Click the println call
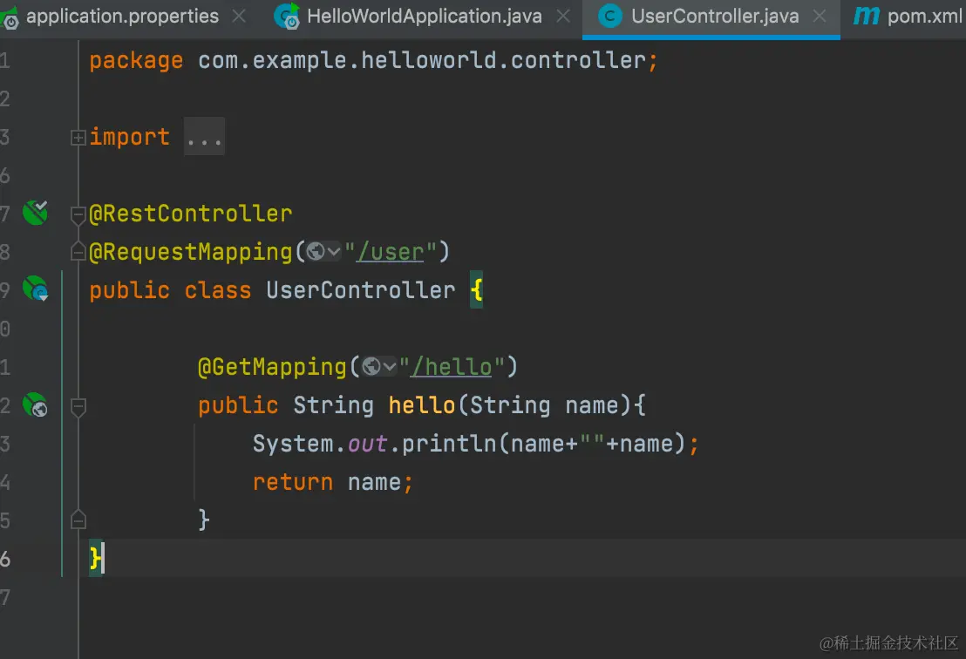Screen dimensions: 966x659 (448, 444)
